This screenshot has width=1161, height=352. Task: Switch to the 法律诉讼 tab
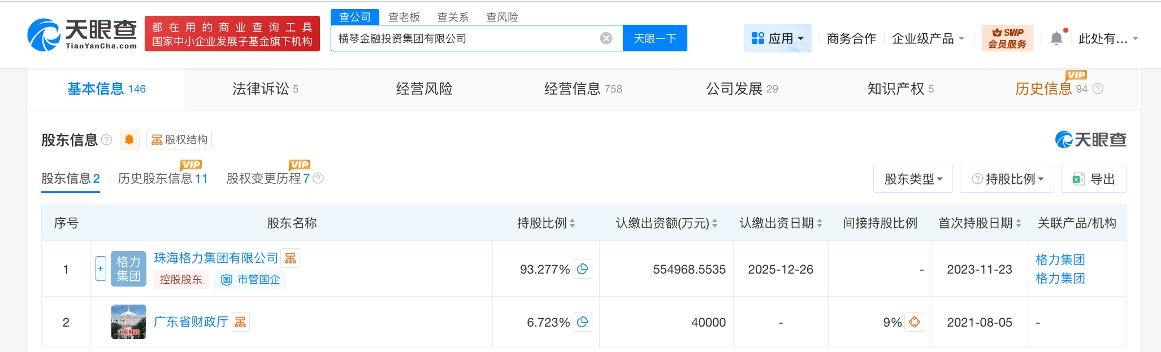pyautogui.click(x=265, y=89)
